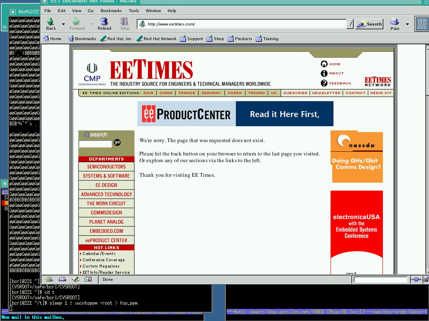Open Mail from the status bar icon
Screen dimensions: 429x321
pyautogui.click(x=62, y=279)
